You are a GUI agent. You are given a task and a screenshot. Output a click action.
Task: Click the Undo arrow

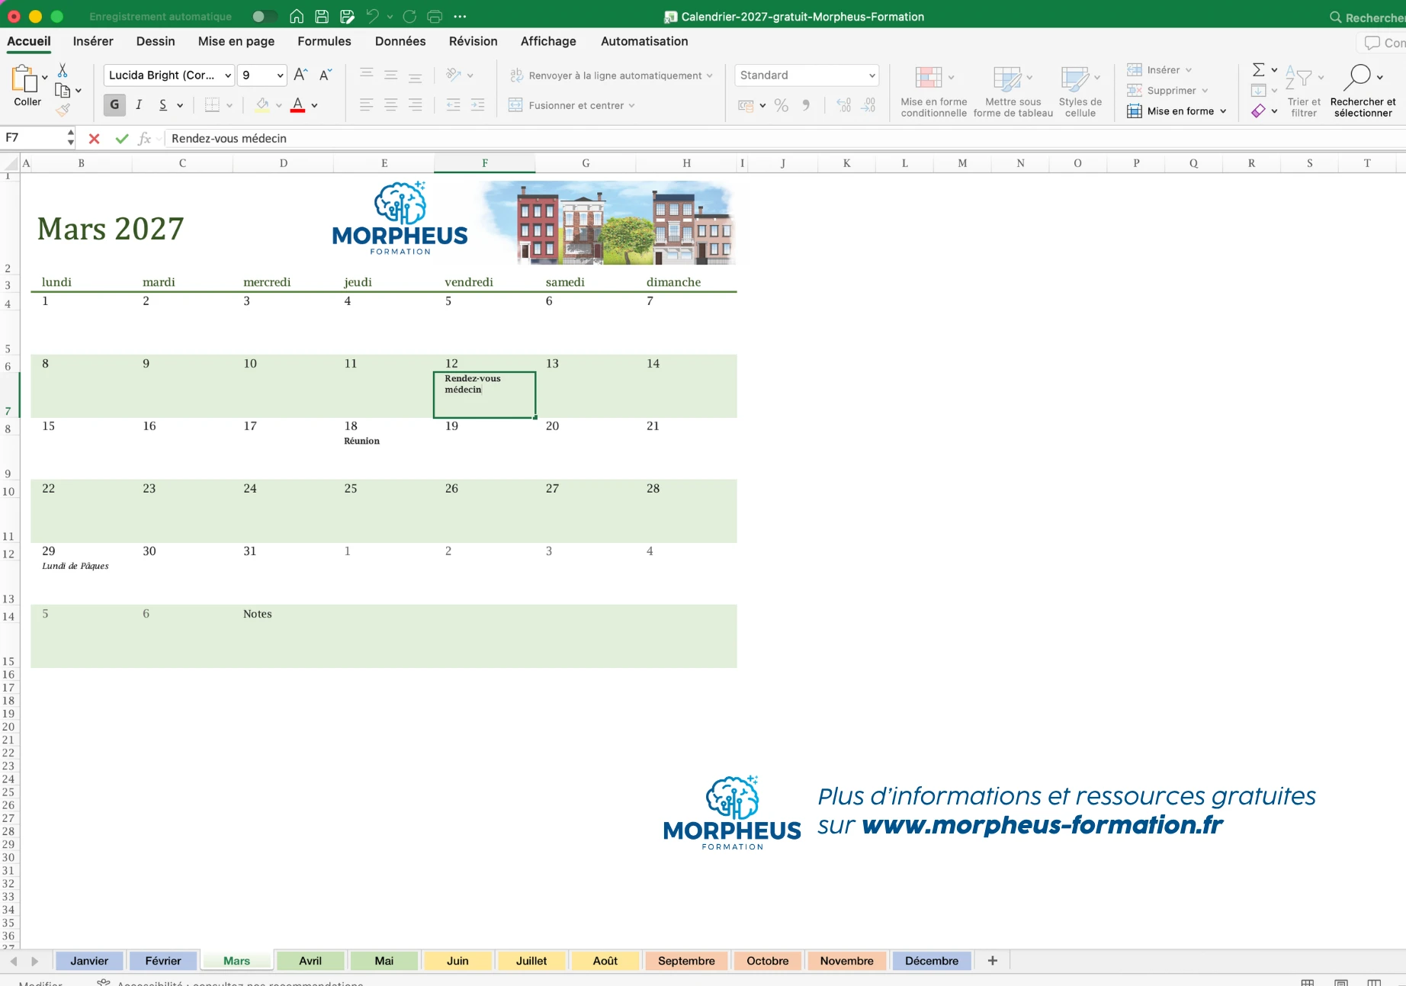[x=372, y=16]
